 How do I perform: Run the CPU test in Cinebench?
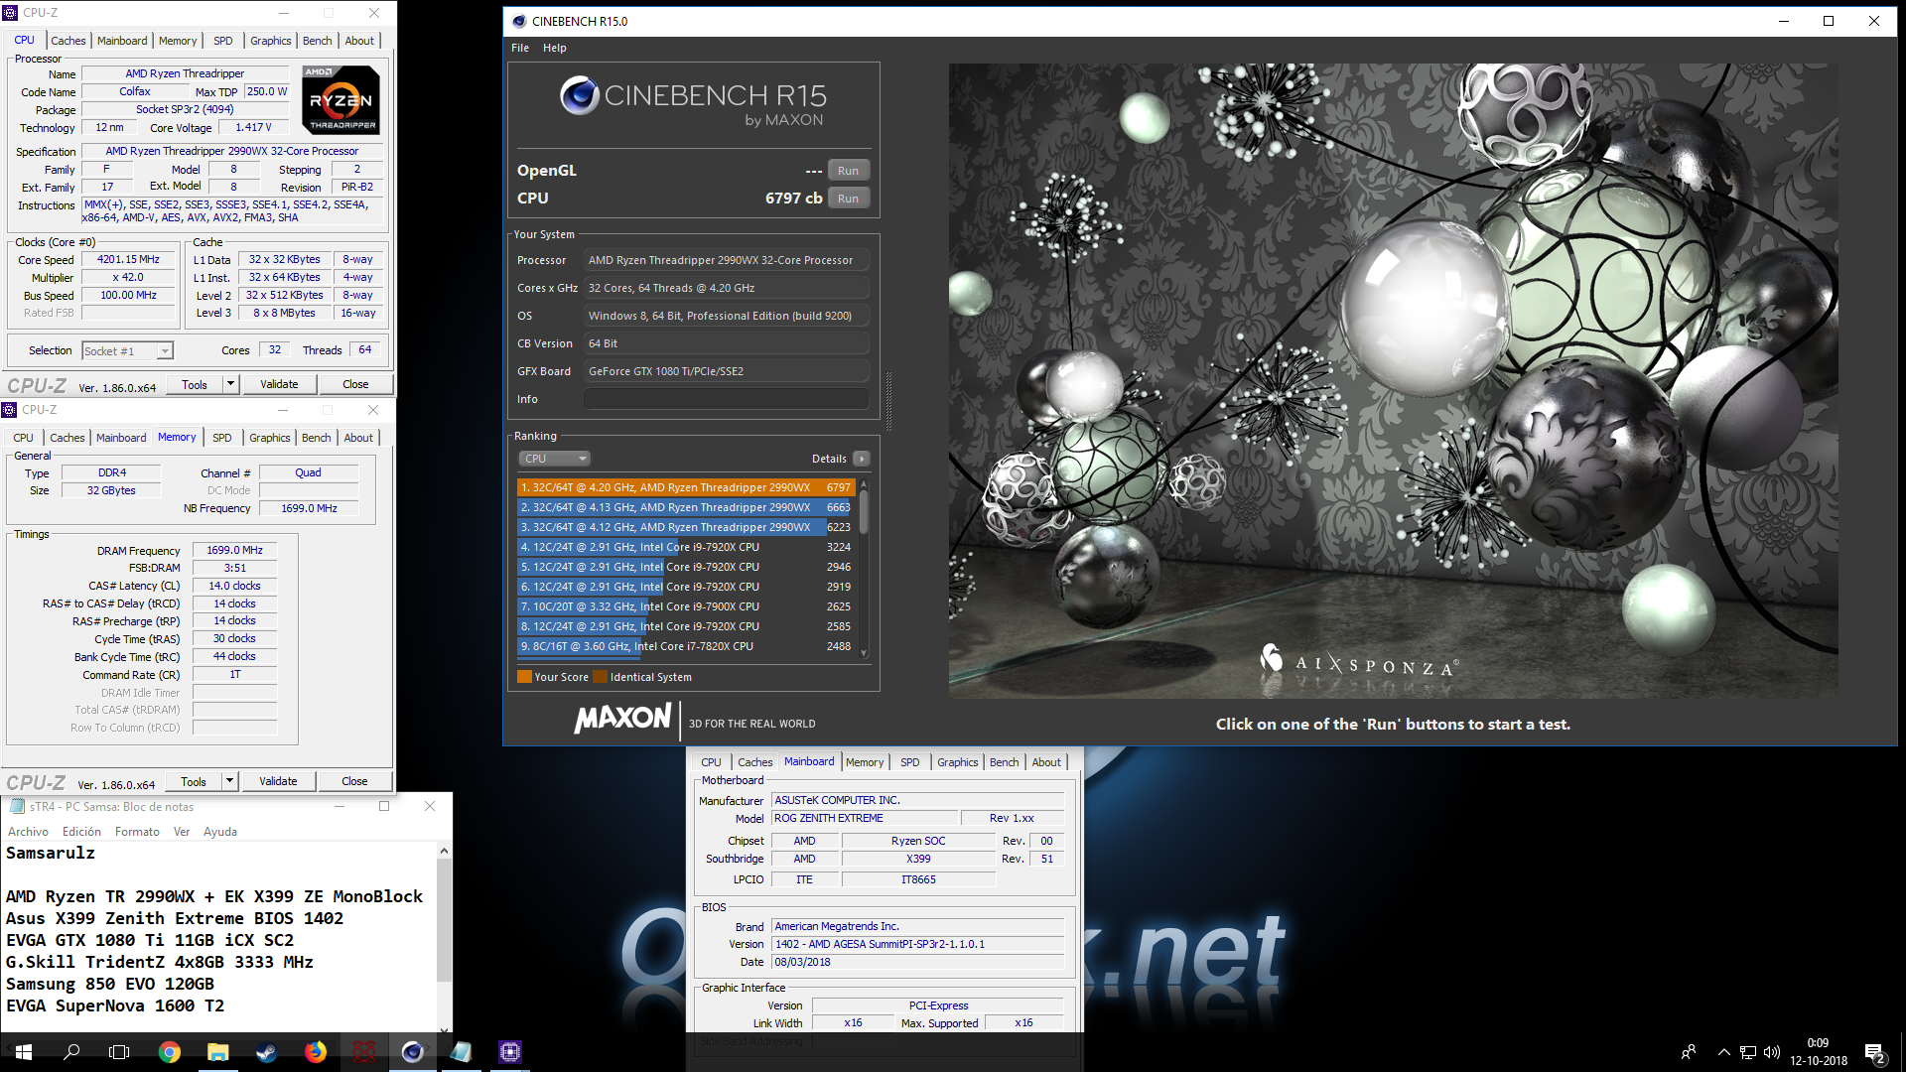pos(848,199)
